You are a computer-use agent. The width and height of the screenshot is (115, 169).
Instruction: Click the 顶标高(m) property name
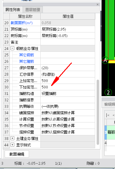click(x=19, y=29)
